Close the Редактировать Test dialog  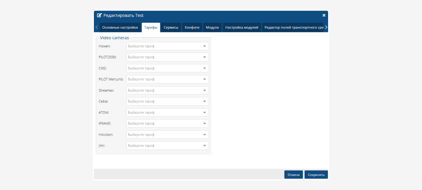tap(324, 15)
